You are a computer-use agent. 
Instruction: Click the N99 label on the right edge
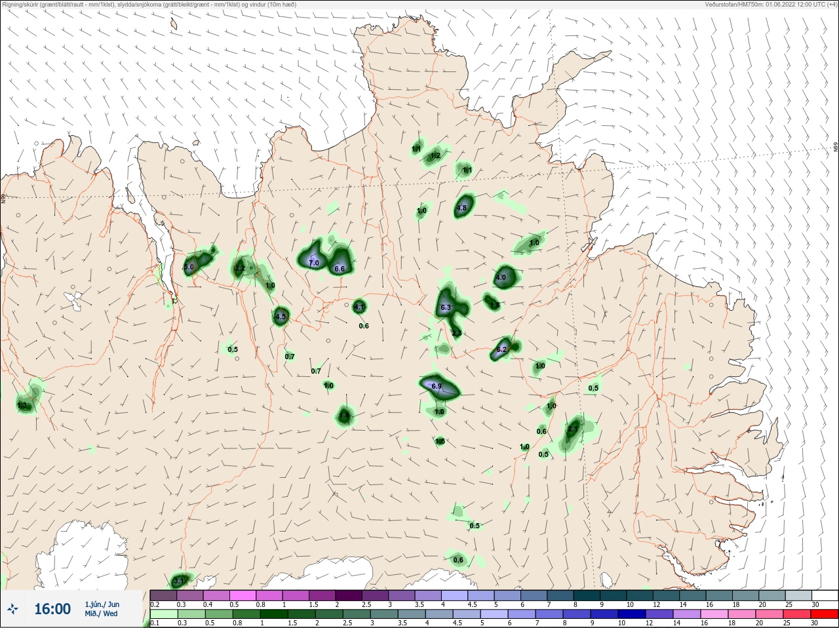coord(836,147)
